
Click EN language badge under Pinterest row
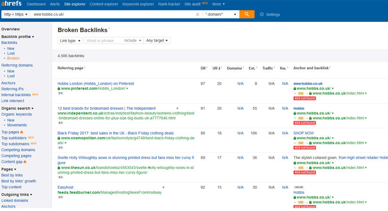pos(61,93)
